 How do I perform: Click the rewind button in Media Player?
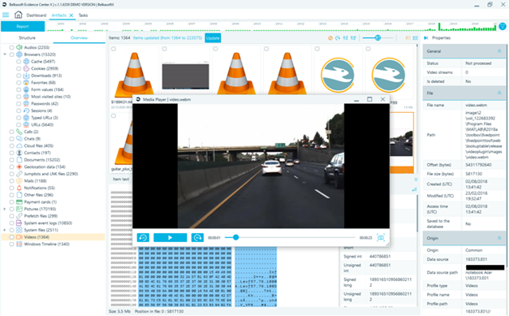[x=143, y=238]
